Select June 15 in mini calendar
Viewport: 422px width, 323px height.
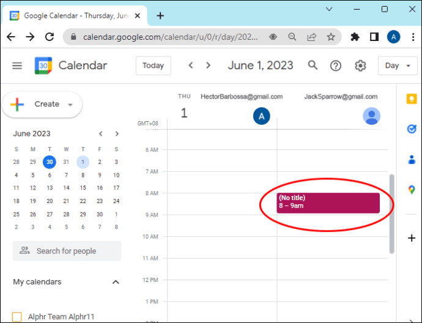click(83, 188)
